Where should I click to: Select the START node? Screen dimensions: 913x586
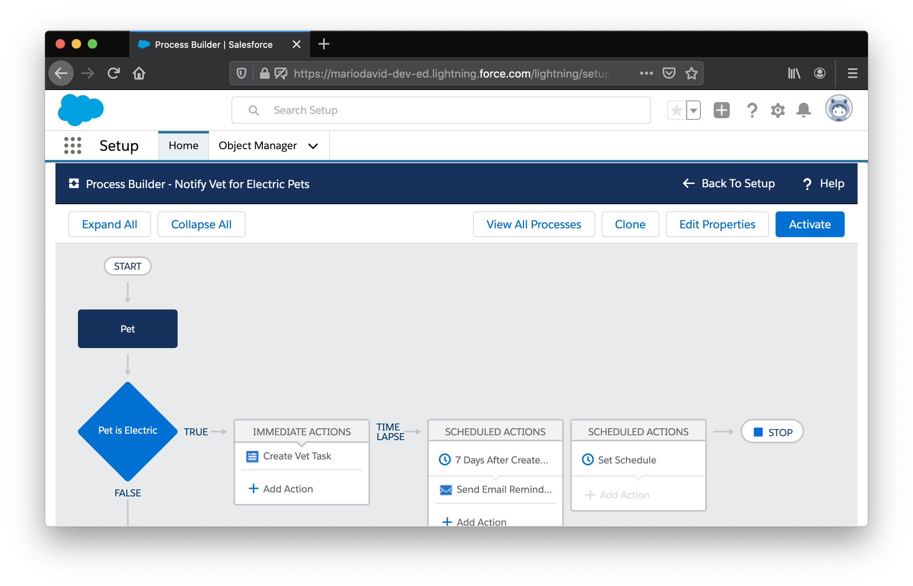click(x=128, y=266)
